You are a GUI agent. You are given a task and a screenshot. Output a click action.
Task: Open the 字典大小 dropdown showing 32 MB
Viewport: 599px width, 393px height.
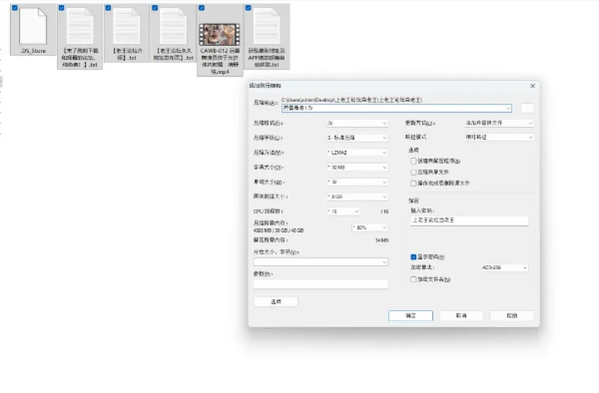pos(357,167)
